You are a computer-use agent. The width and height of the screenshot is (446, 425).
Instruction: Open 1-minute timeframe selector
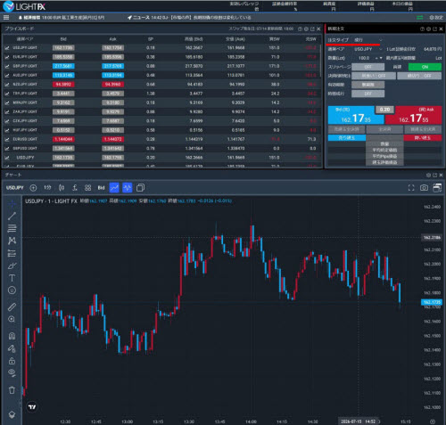[x=47, y=188]
